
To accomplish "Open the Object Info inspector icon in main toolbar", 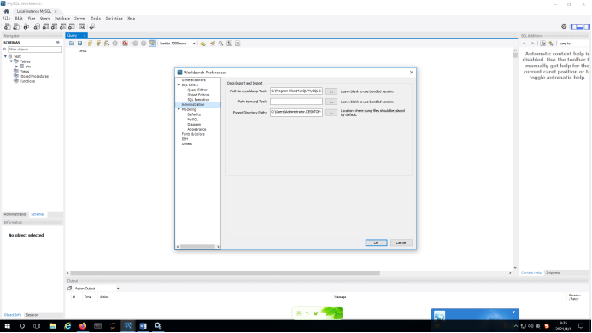I will 26,26.
